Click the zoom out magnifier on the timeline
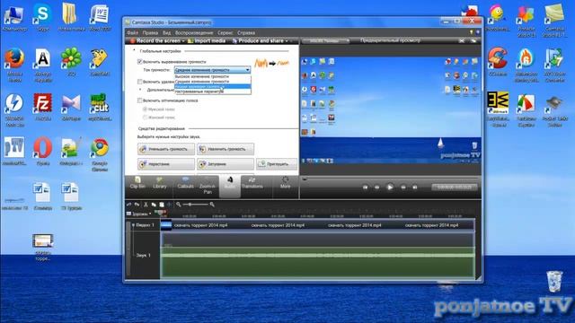The image size is (575, 323). point(178,205)
